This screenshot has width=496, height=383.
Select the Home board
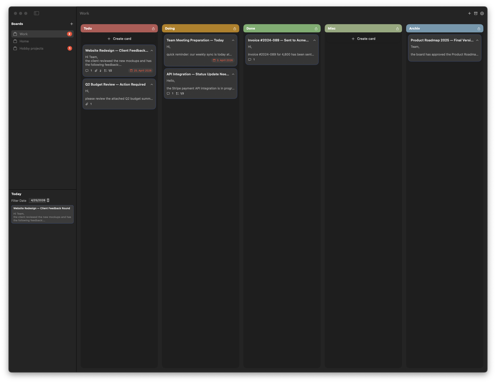click(24, 41)
